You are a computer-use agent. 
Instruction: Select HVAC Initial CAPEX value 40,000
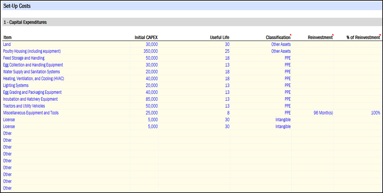click(144, 78)
